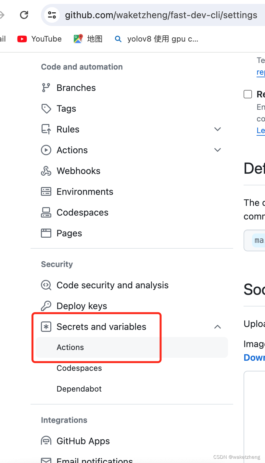The width and height of the screenshot is (265, 463).
Task: Expand the Rules section chevron
Action: 218,129
